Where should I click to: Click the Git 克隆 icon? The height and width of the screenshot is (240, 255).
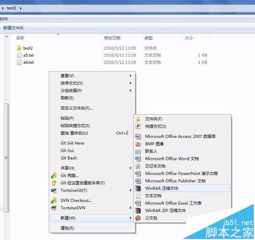[x=54, y=176]
